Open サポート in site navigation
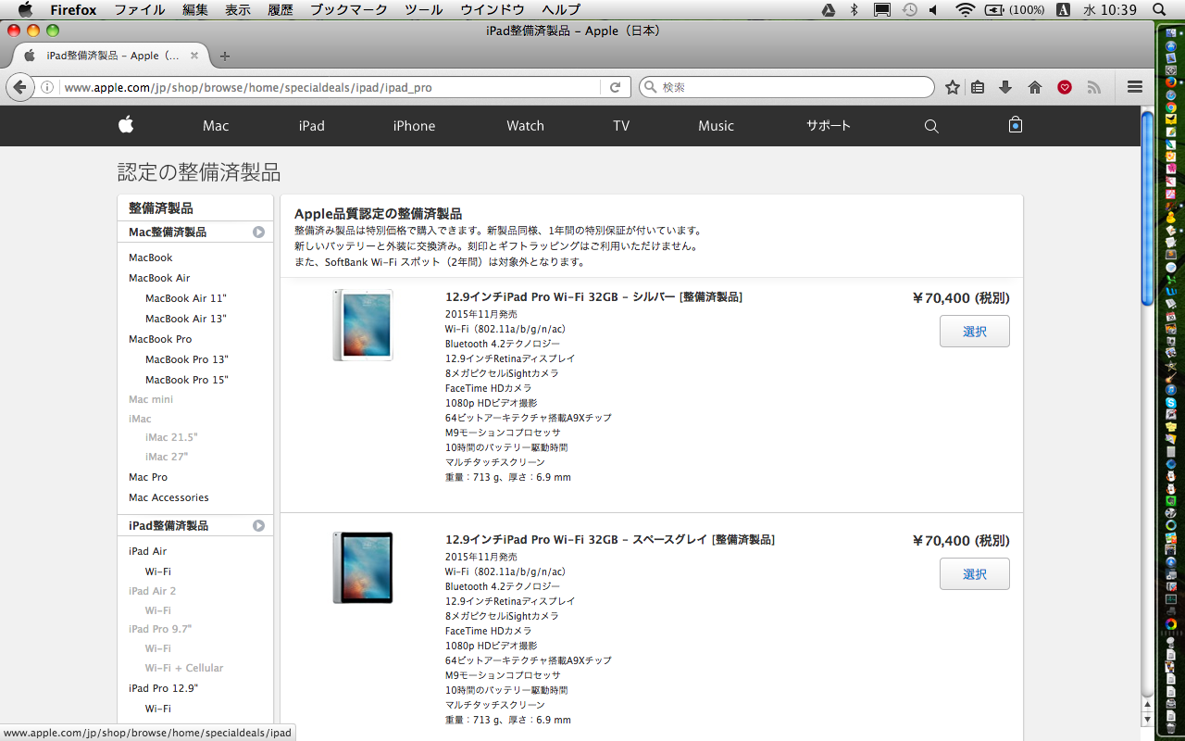Screen dimensions: 1185x741 point(828,126)
